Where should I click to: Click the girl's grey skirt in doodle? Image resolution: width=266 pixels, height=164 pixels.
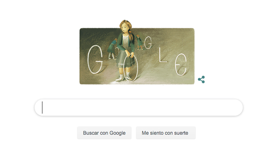click(125, 59)
